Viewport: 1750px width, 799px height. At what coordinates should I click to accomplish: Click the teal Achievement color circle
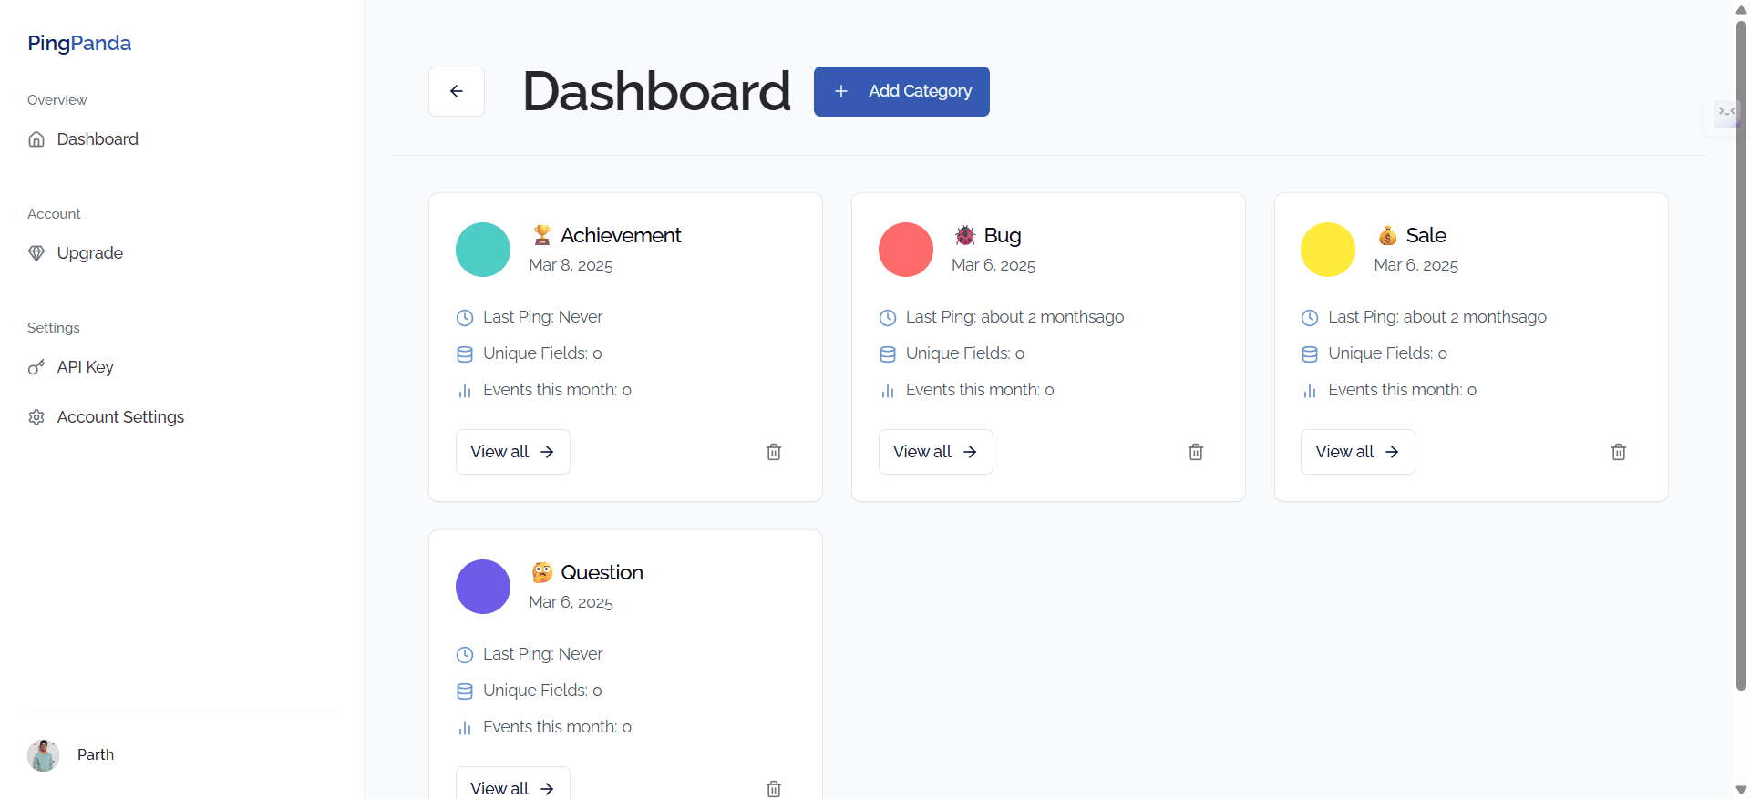click(482, 250)
